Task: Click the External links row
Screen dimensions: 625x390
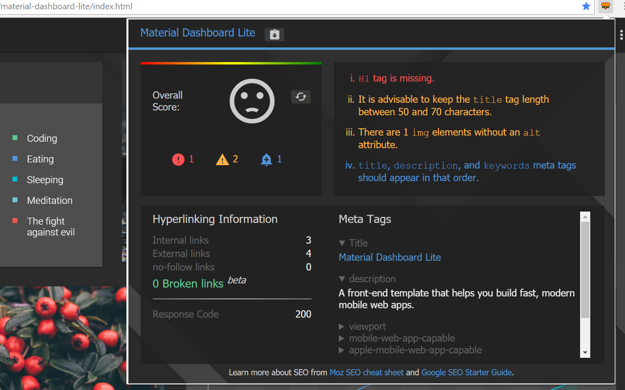Action: (232, 253)
